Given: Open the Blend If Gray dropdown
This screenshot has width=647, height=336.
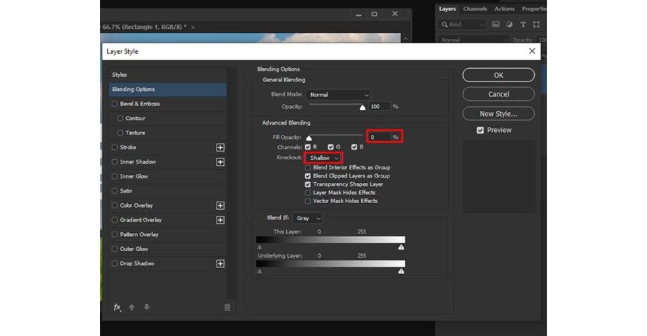Looking at the screenshot, I should pyautogui.click(x=308, y=218).
